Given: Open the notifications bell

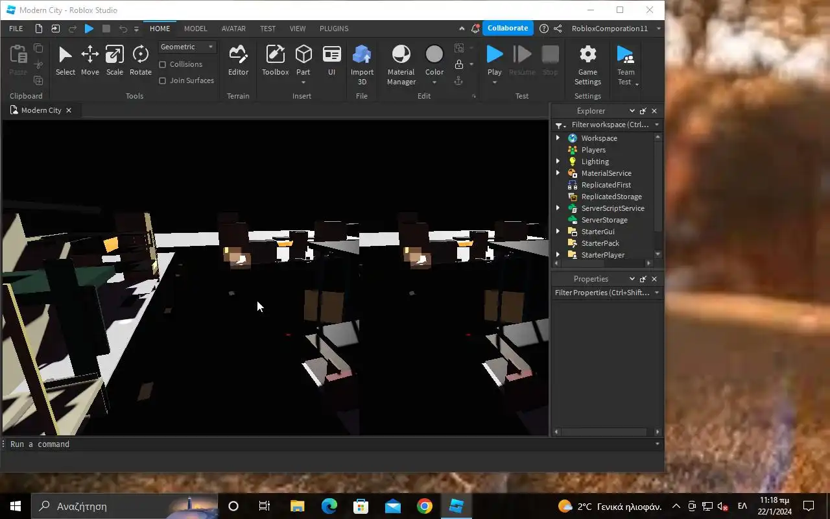Looking at the screenshot, I should (476, 29).
